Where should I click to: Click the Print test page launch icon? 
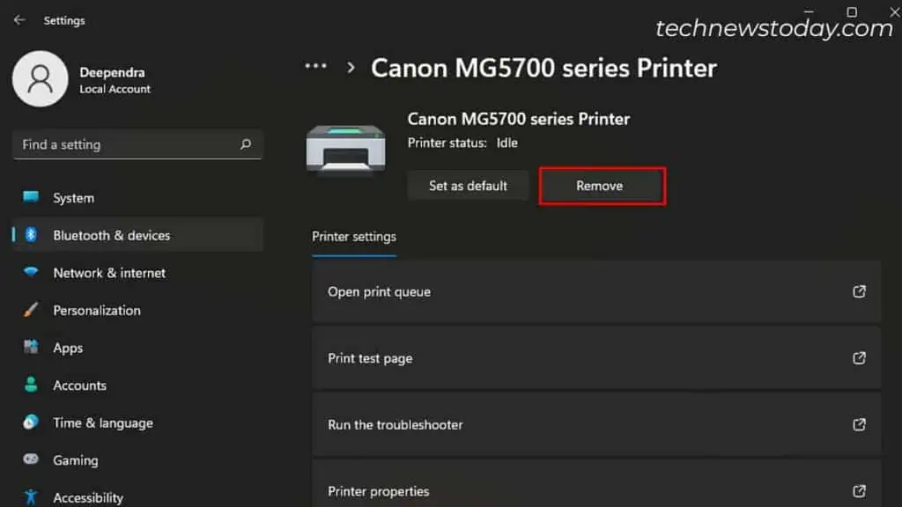point(859,358)
